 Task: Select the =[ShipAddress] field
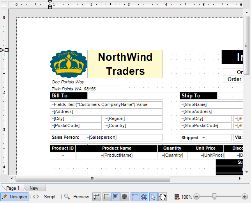point(212,112)
